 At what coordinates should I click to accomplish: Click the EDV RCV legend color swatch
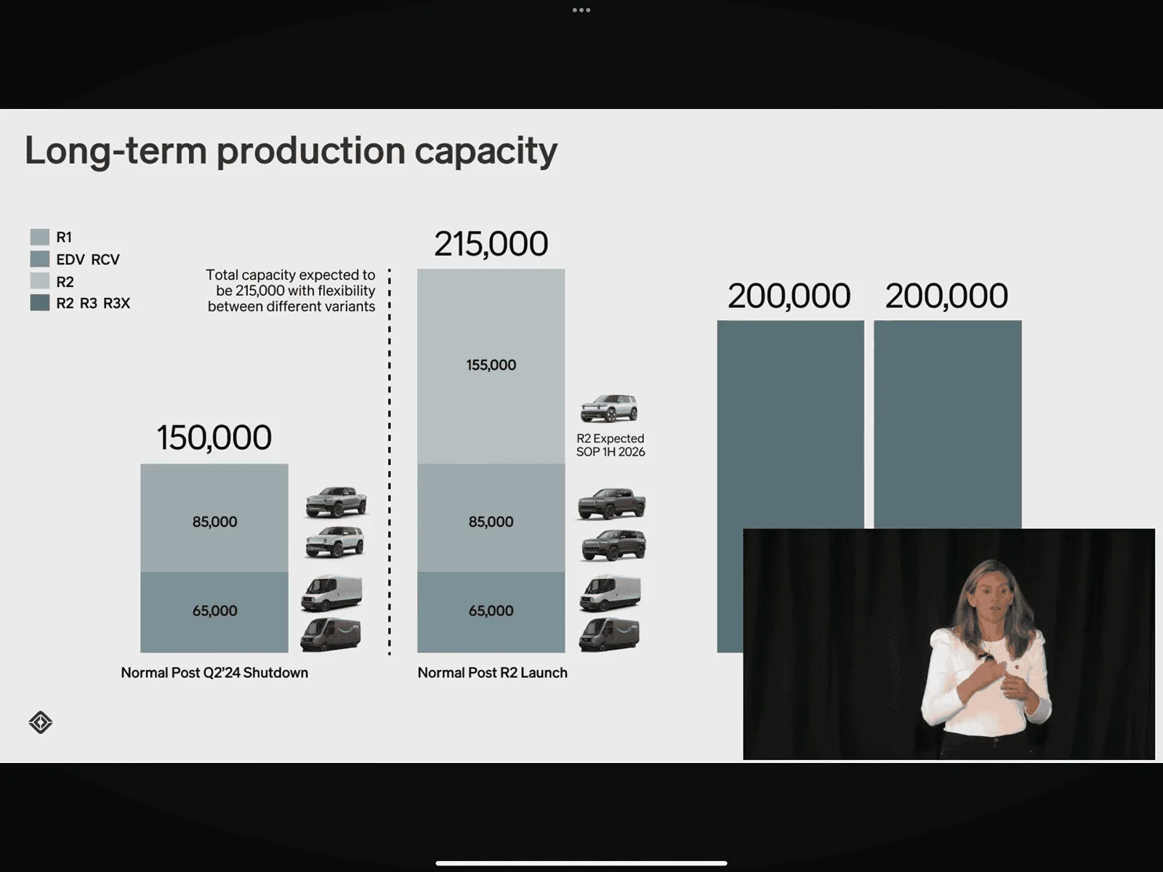coord(40,259)
